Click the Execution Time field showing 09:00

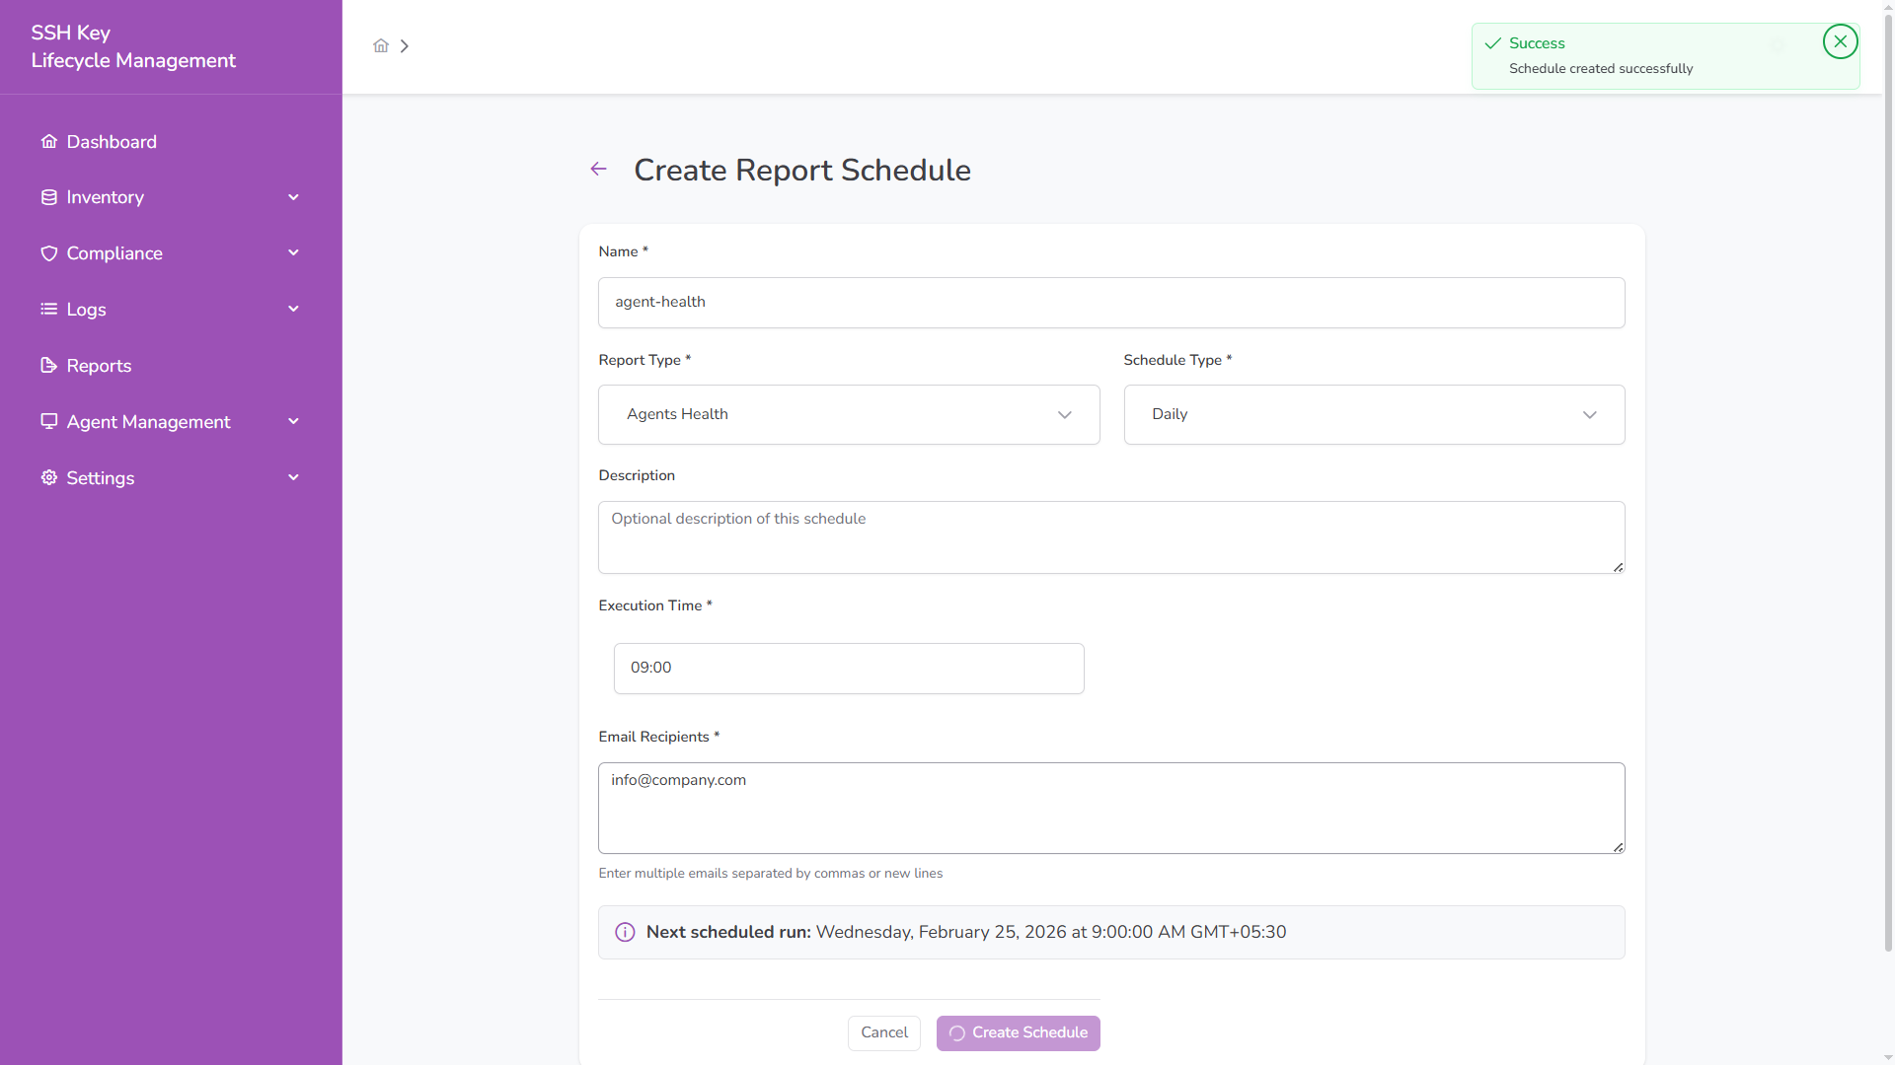click(849, 669)
